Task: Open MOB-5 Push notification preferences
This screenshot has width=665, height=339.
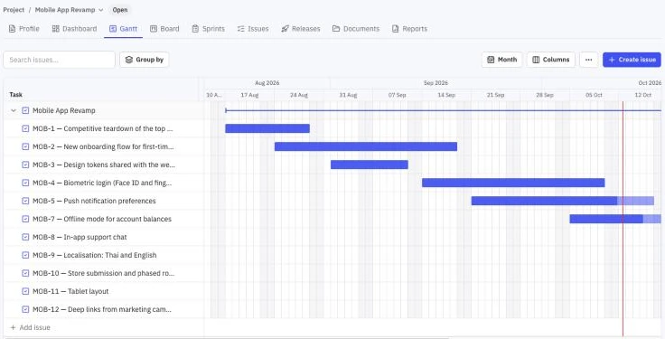Action: [x=94, y=201]
